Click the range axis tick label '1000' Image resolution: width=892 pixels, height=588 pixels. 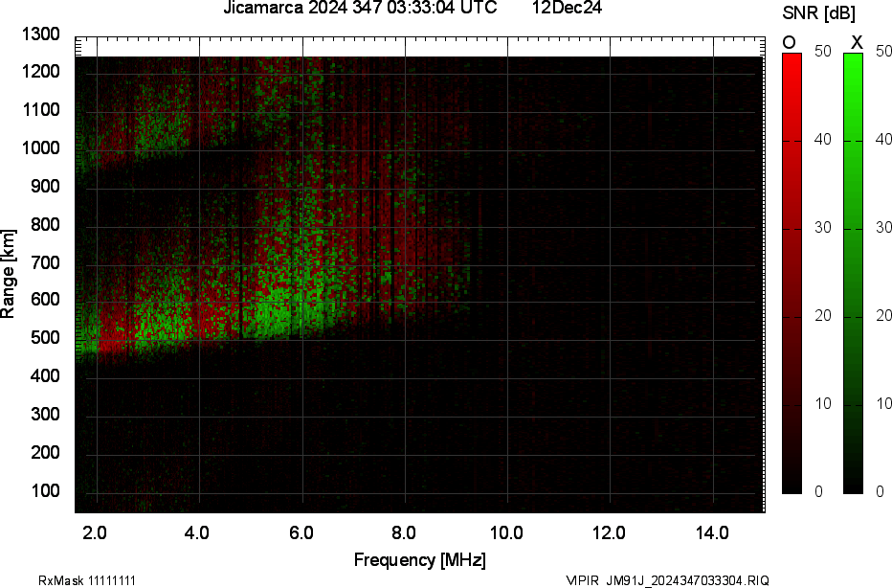pos(40,148)
